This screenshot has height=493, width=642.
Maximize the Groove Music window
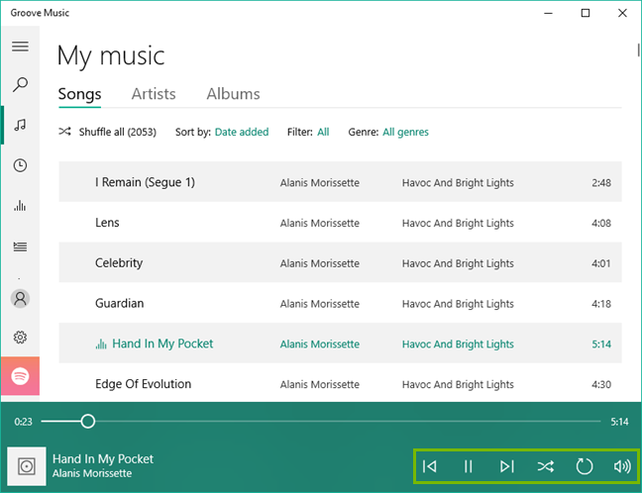(586, 13)
